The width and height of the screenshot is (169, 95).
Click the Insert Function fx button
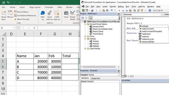[34, 28]
